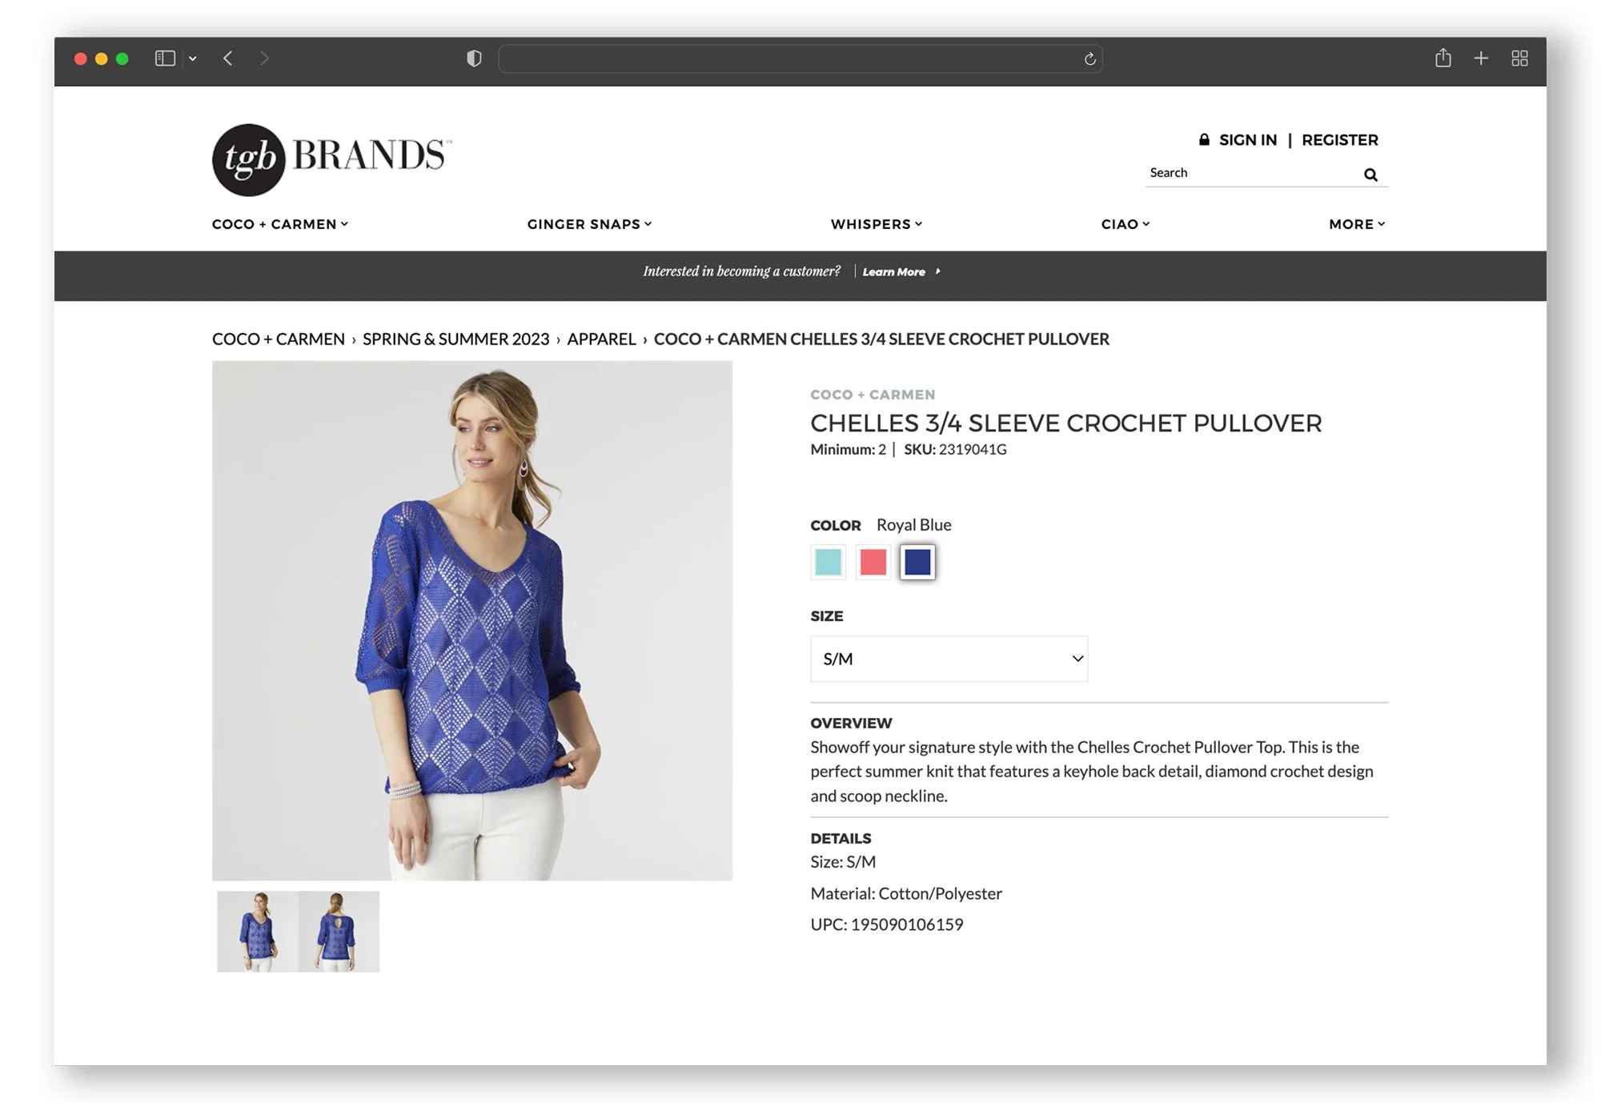Go back with the browser arrow
This screenshot has width=1601, height=1103.
[228, 58]
